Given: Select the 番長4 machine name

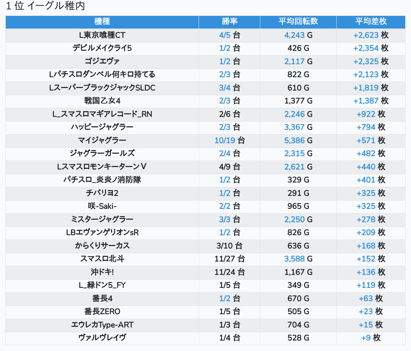Looking at the screenshot, I should pos(102,299).
